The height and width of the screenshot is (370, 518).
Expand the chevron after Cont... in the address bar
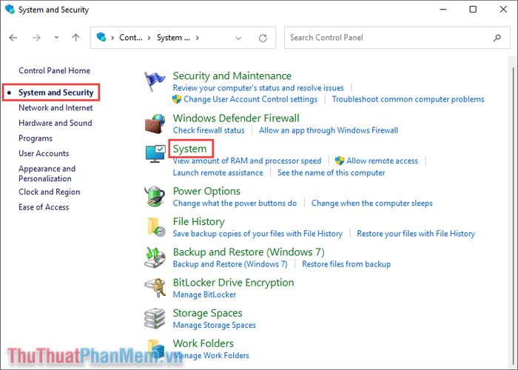[x=149, y=38]
